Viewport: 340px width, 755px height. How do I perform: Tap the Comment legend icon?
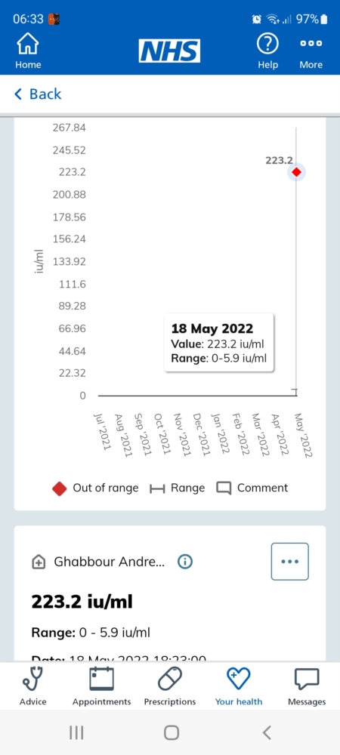(224, 488)
